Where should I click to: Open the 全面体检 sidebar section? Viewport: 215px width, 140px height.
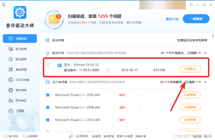[x=20, y=39]
